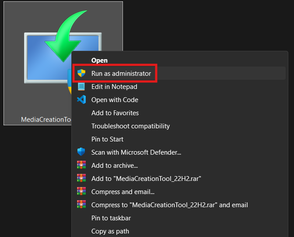This screenshot has width=294, height=237.
Task: Choose Edit in Notepad
Action: [x=179, y=87]
